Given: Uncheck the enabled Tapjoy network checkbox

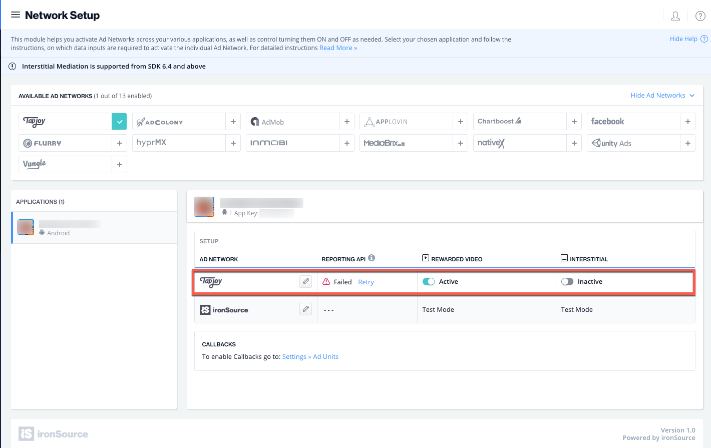Looking at the screenshot, I should [x=119, y=121].
